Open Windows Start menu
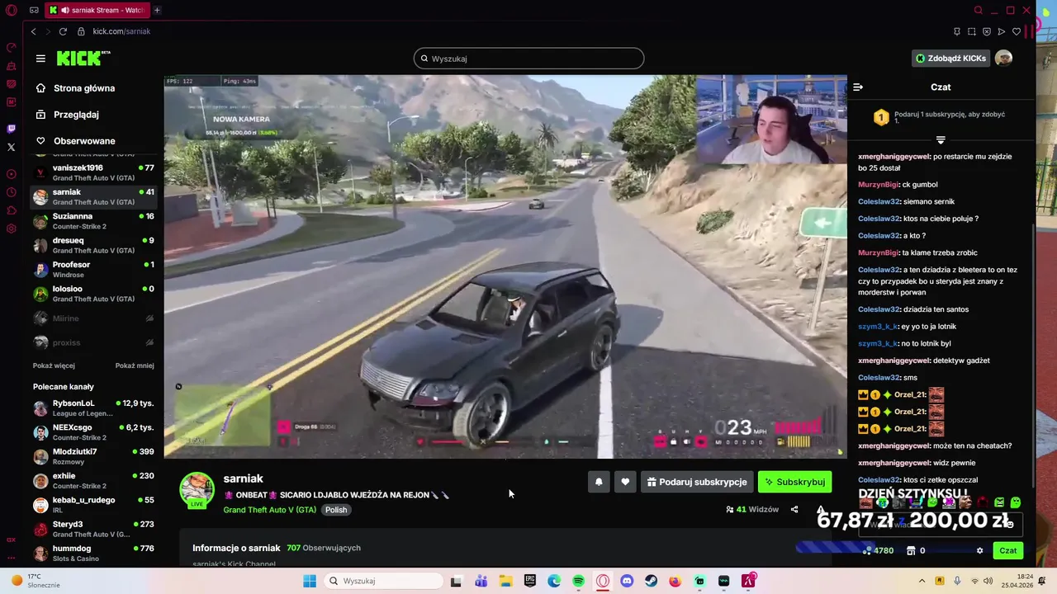Image resolution: width=1057 pixels, height=594 pixels. [310, 581]
